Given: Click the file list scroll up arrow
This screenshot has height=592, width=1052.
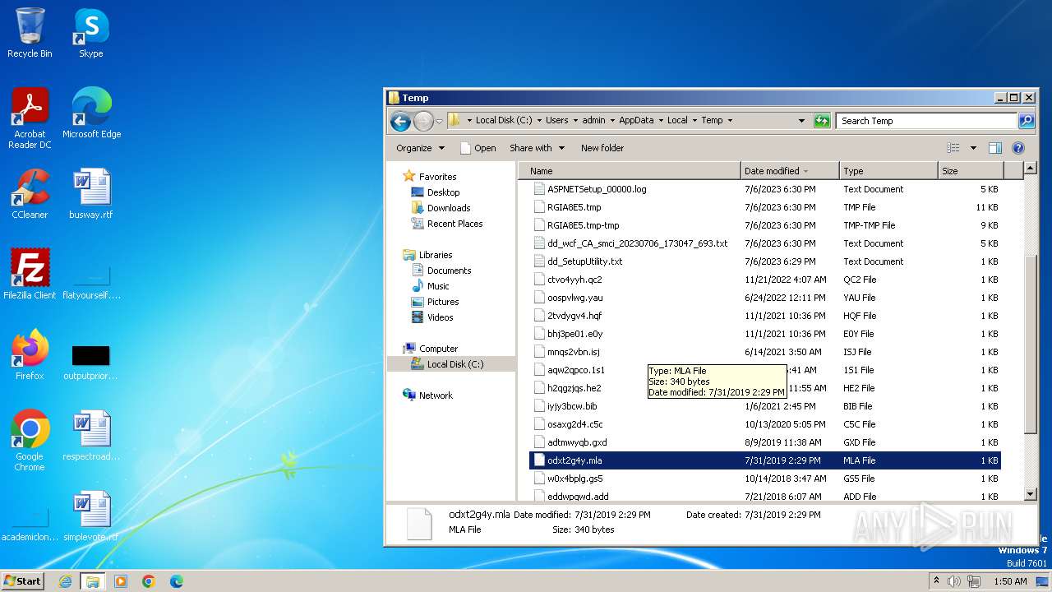Looking at the screenshot, I should (x=1031, y=169).
